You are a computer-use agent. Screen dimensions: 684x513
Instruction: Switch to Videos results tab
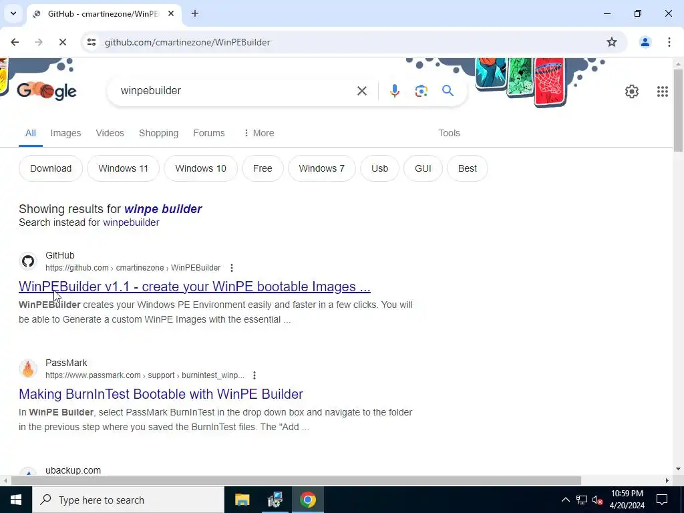(x=110, y=133)
